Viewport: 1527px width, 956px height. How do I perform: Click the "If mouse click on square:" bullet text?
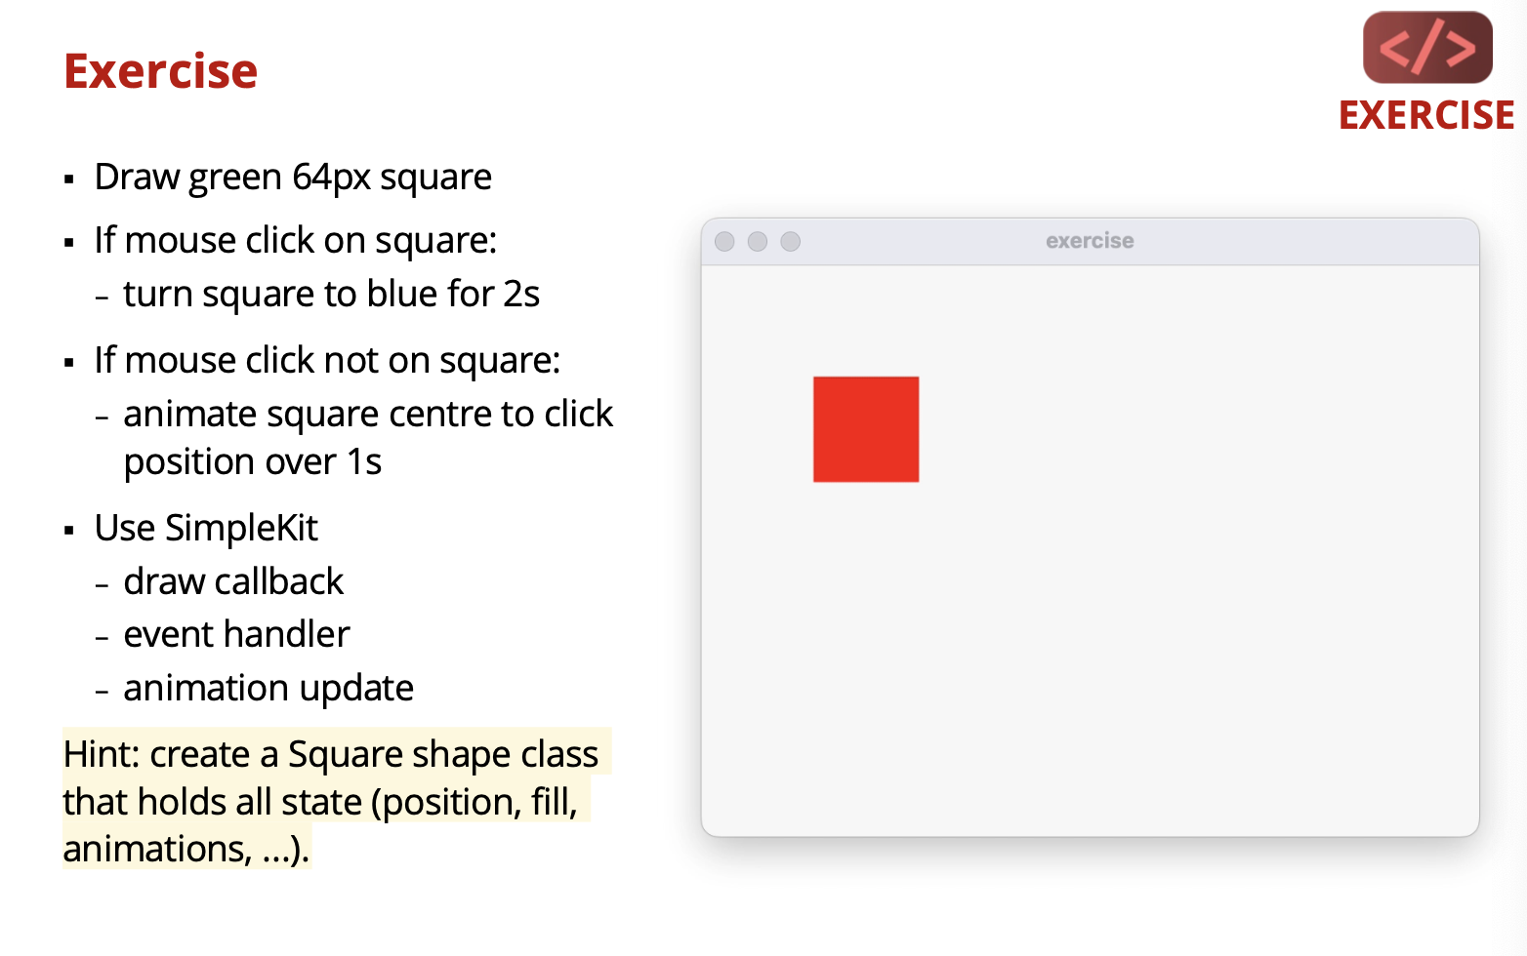[x=295, y=240]
